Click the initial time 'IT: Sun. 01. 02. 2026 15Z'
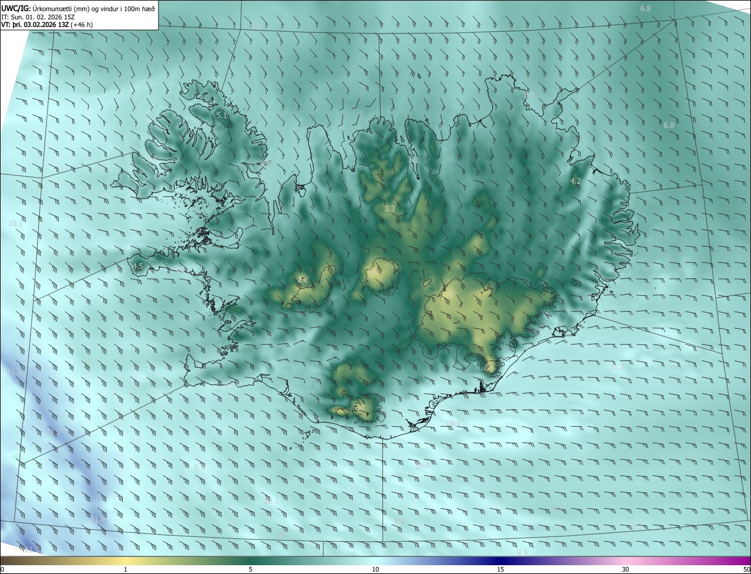The height and width of the screenshot is (574, 751). pyautogui.click(x=38, y=16)
